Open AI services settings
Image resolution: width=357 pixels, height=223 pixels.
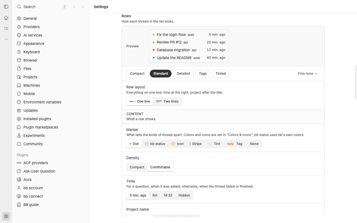(50, 35)
